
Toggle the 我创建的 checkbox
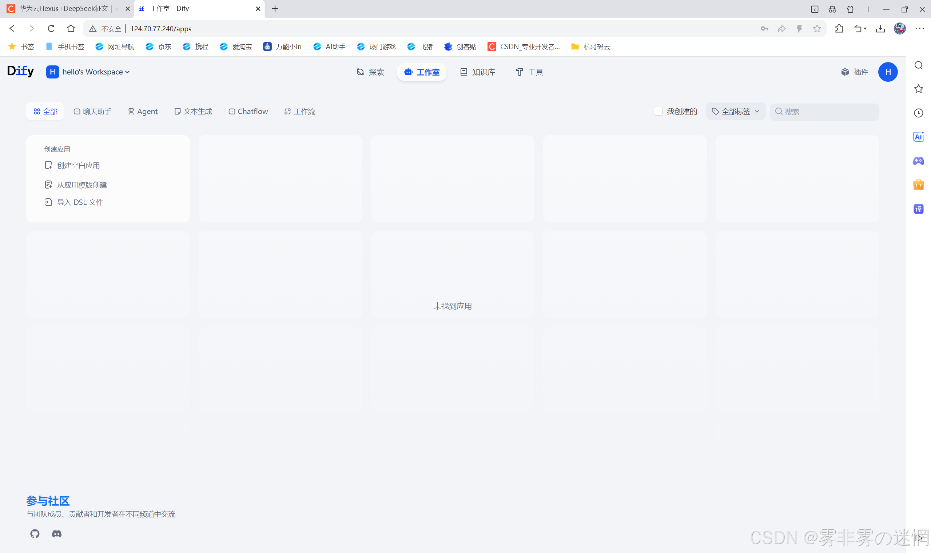pos(658,112)
